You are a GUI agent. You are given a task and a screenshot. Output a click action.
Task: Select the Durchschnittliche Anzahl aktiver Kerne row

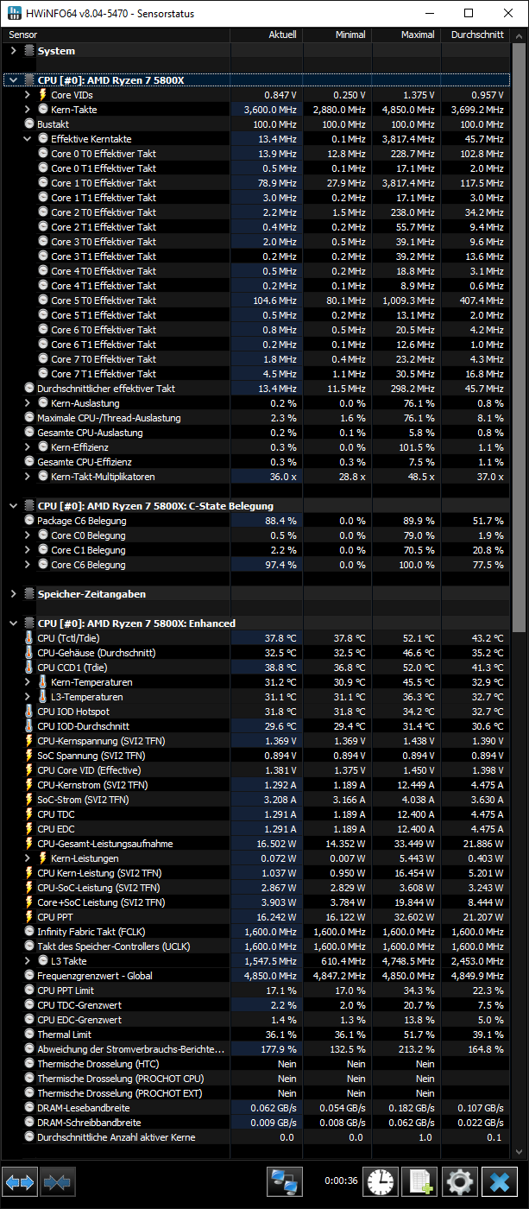click(256, 1137)
